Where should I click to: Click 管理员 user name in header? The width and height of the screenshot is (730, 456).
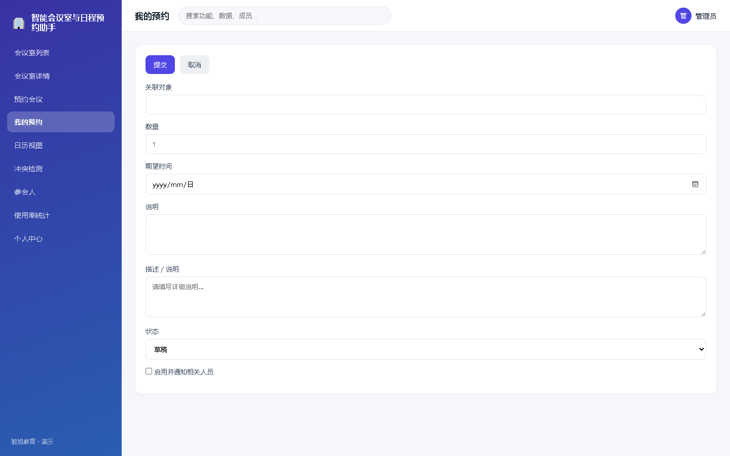pyautogui.click(x=706, y=16)
